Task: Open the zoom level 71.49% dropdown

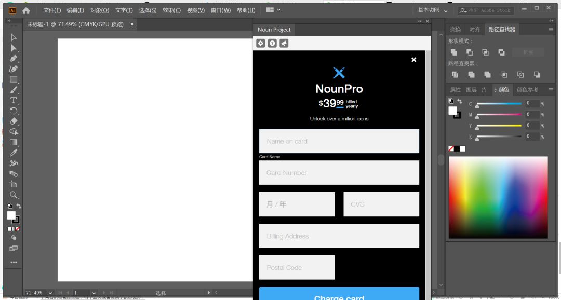Action: click(50, 293)
